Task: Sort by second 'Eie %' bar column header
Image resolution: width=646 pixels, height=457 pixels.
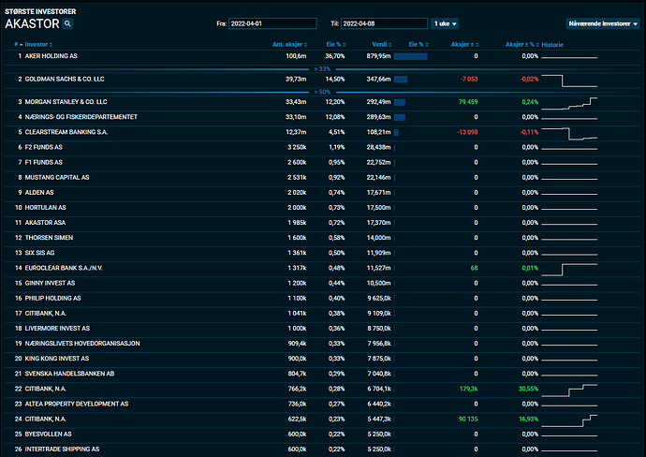Action: (x=418, y=44)
